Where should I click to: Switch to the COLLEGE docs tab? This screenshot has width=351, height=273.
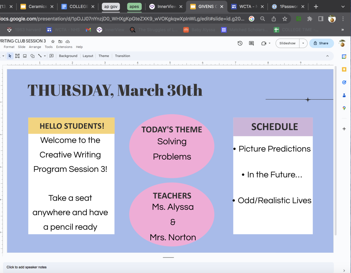coord(78,7)
